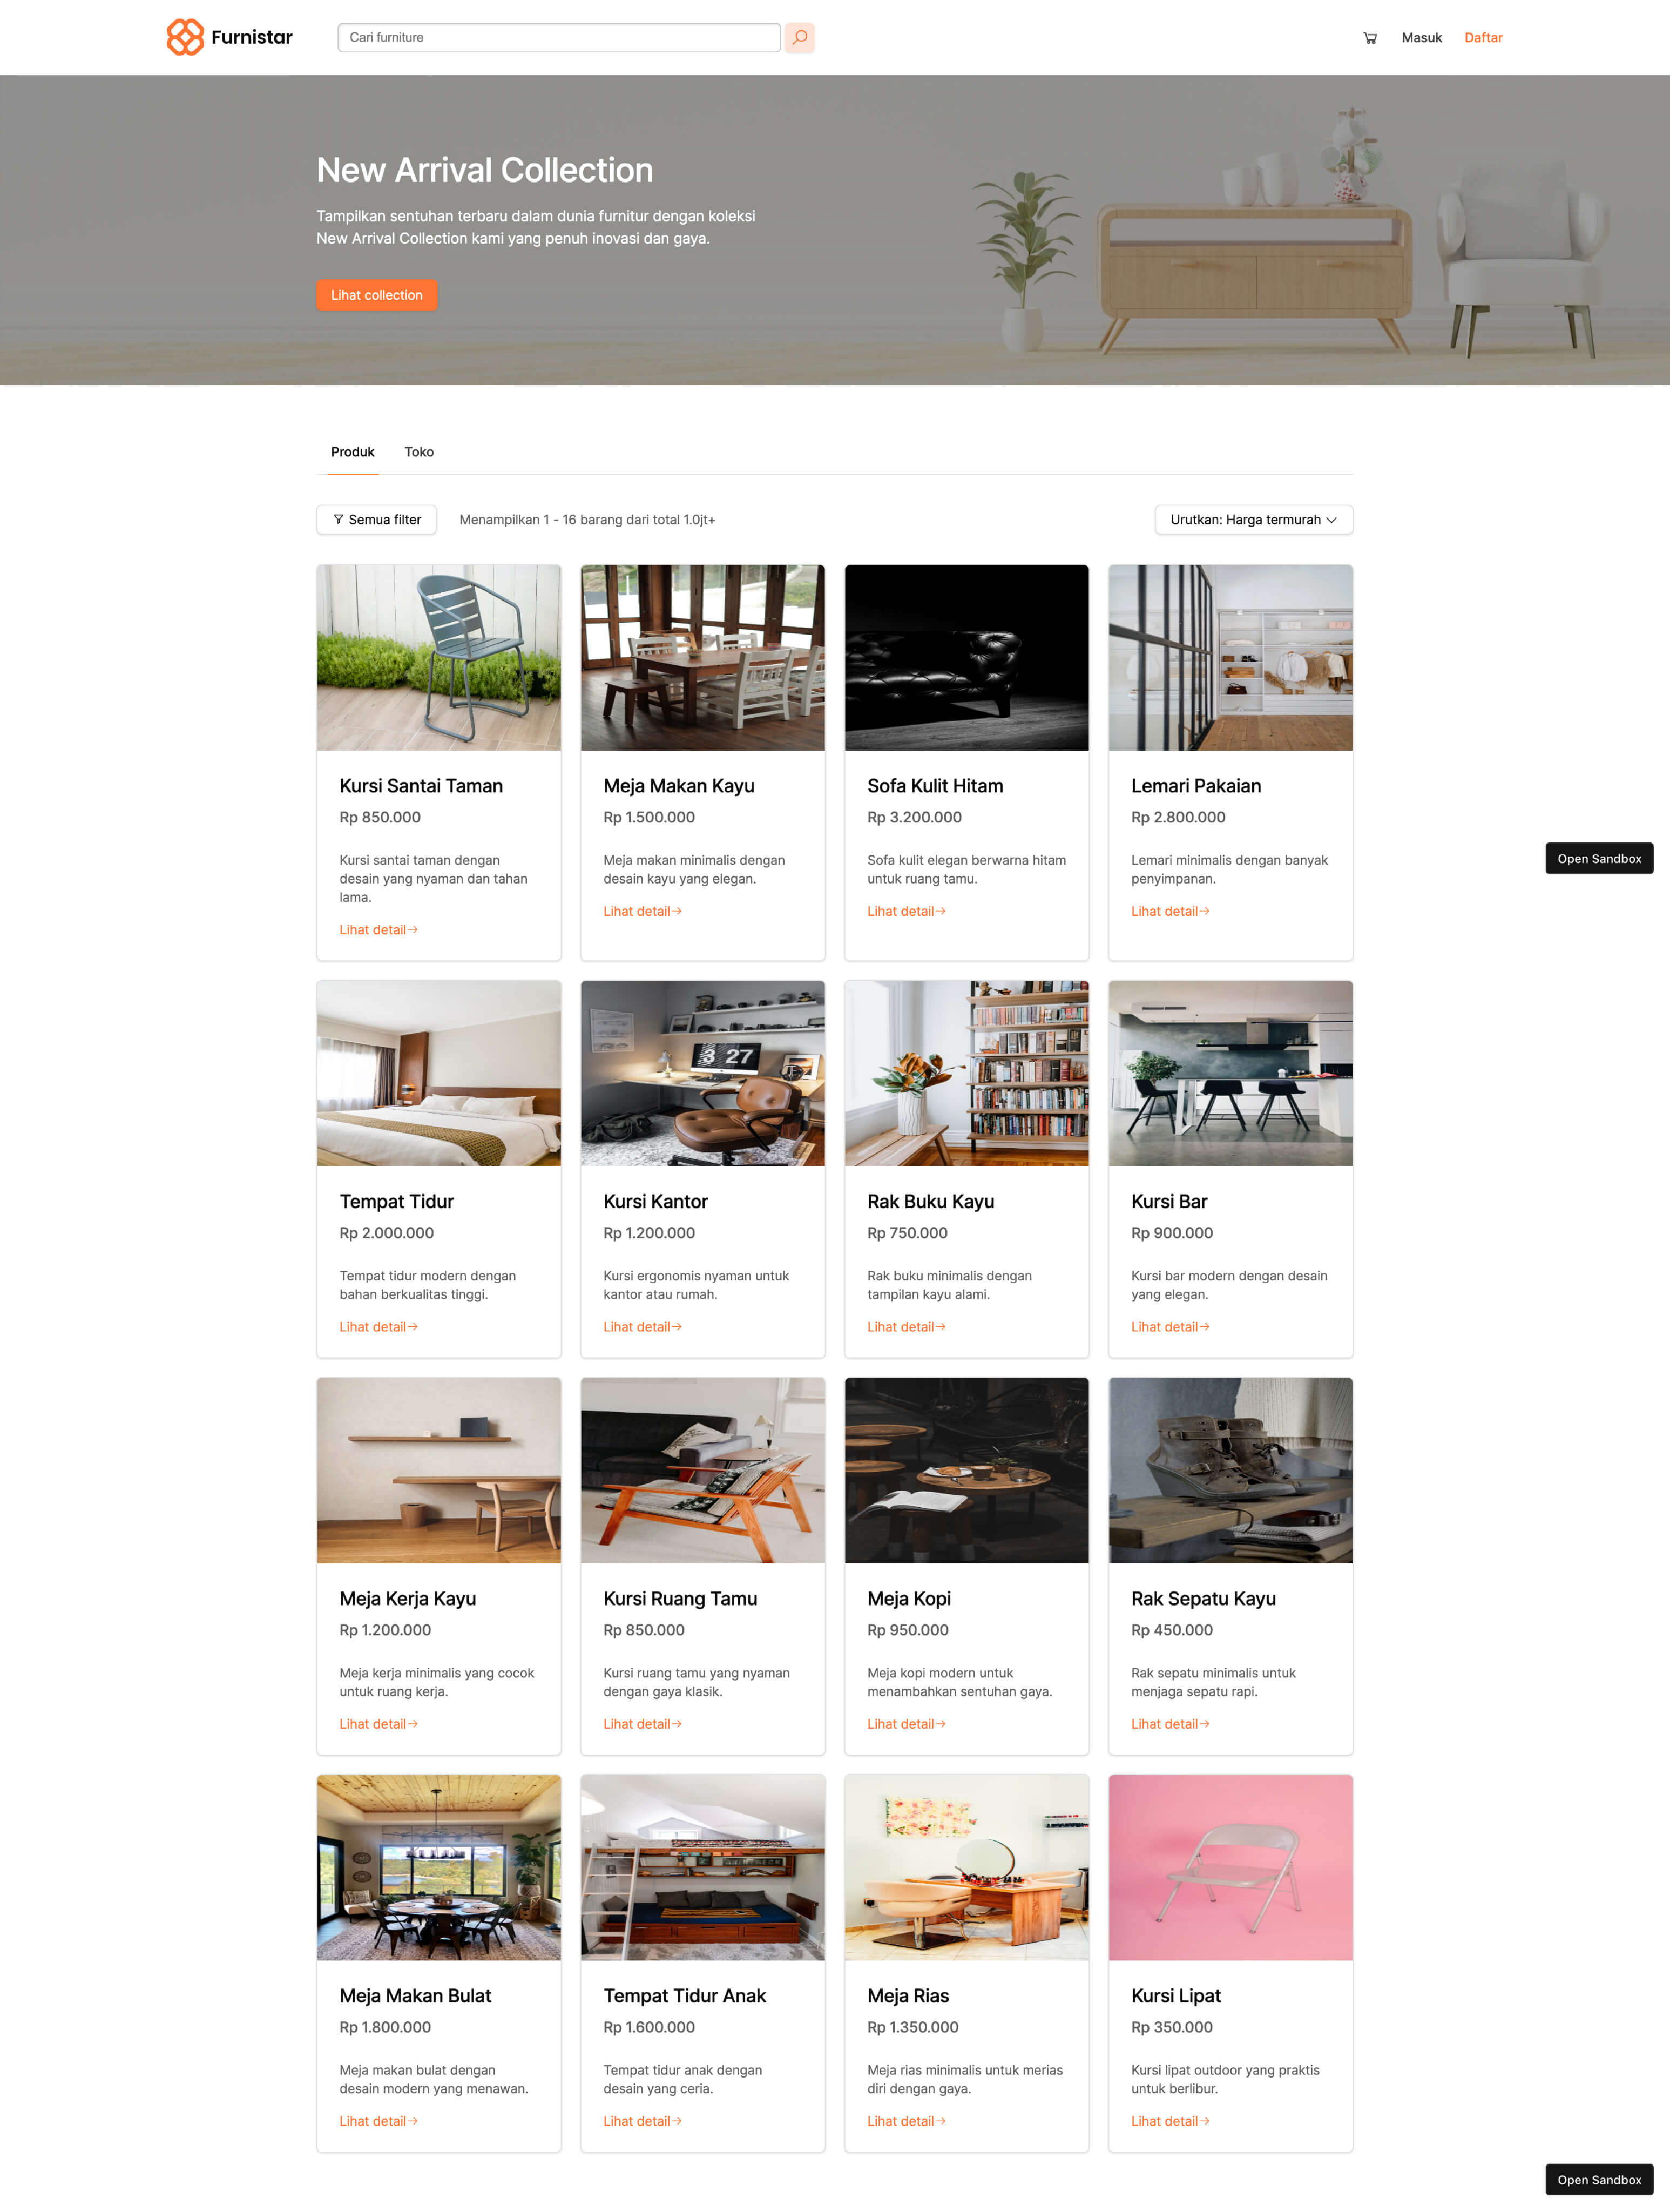Click Lihat detail for Kursi Ruang Tamu
1670x2212 pixels.
(643, 1724)
